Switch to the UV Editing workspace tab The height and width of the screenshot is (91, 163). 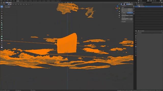pos(30,1)
